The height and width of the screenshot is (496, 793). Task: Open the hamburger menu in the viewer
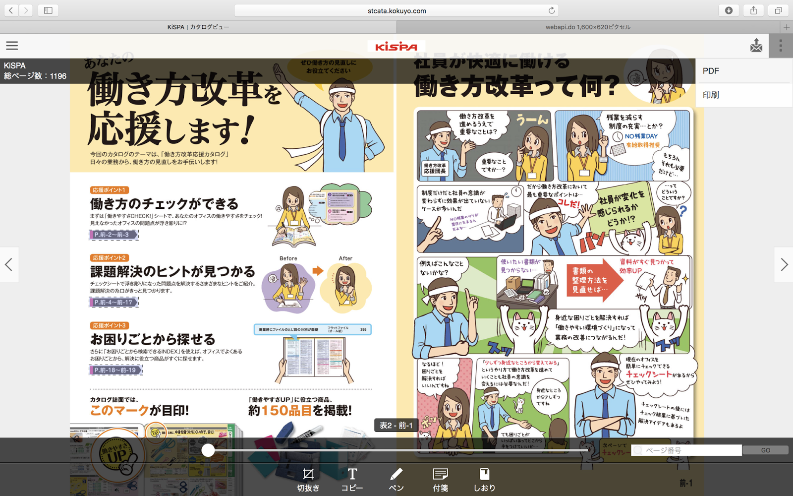12,46
